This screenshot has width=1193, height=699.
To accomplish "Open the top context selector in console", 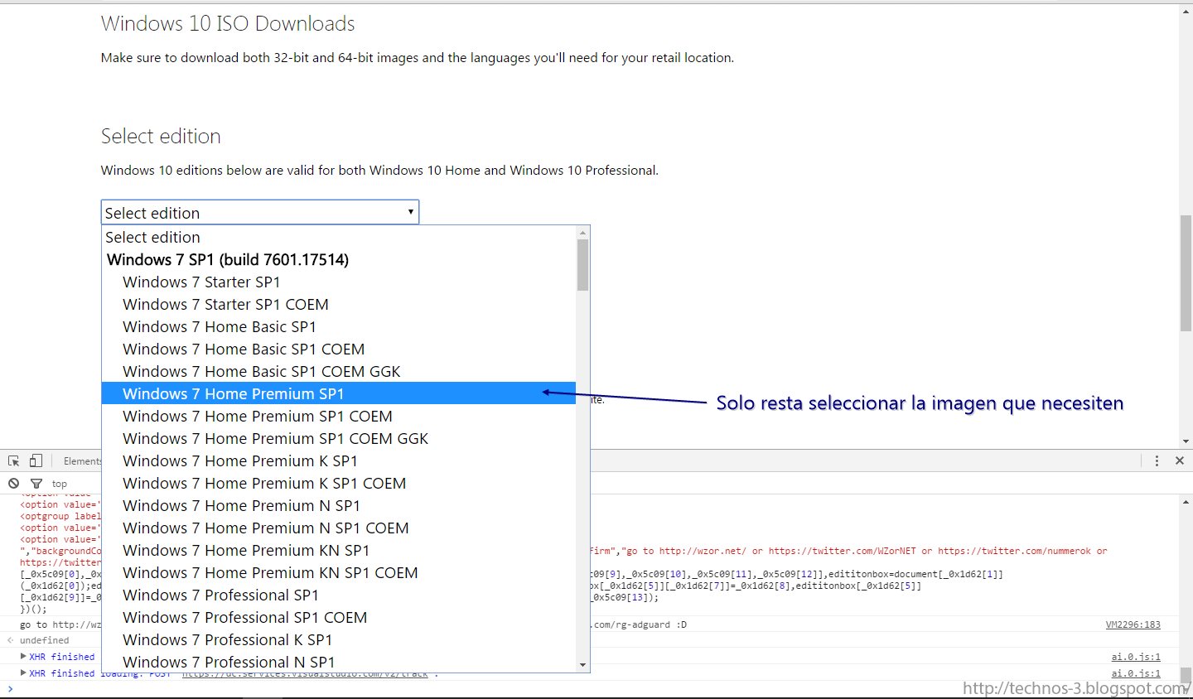I will click(60, 484).
